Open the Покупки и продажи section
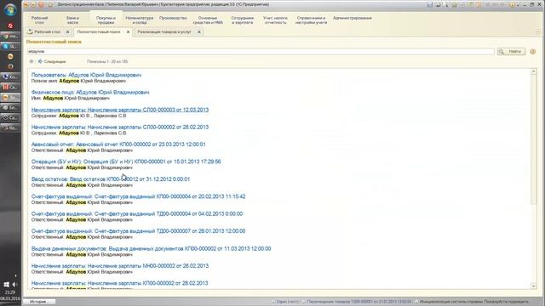The image size is (545, 306). (106, 20)
